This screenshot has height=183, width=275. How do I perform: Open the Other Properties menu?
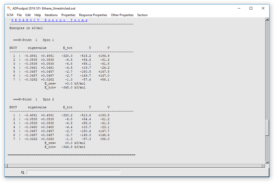coord(122,15)
